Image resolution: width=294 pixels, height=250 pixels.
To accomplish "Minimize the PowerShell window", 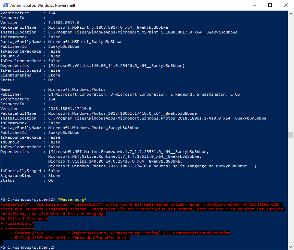I will point(254,5).
